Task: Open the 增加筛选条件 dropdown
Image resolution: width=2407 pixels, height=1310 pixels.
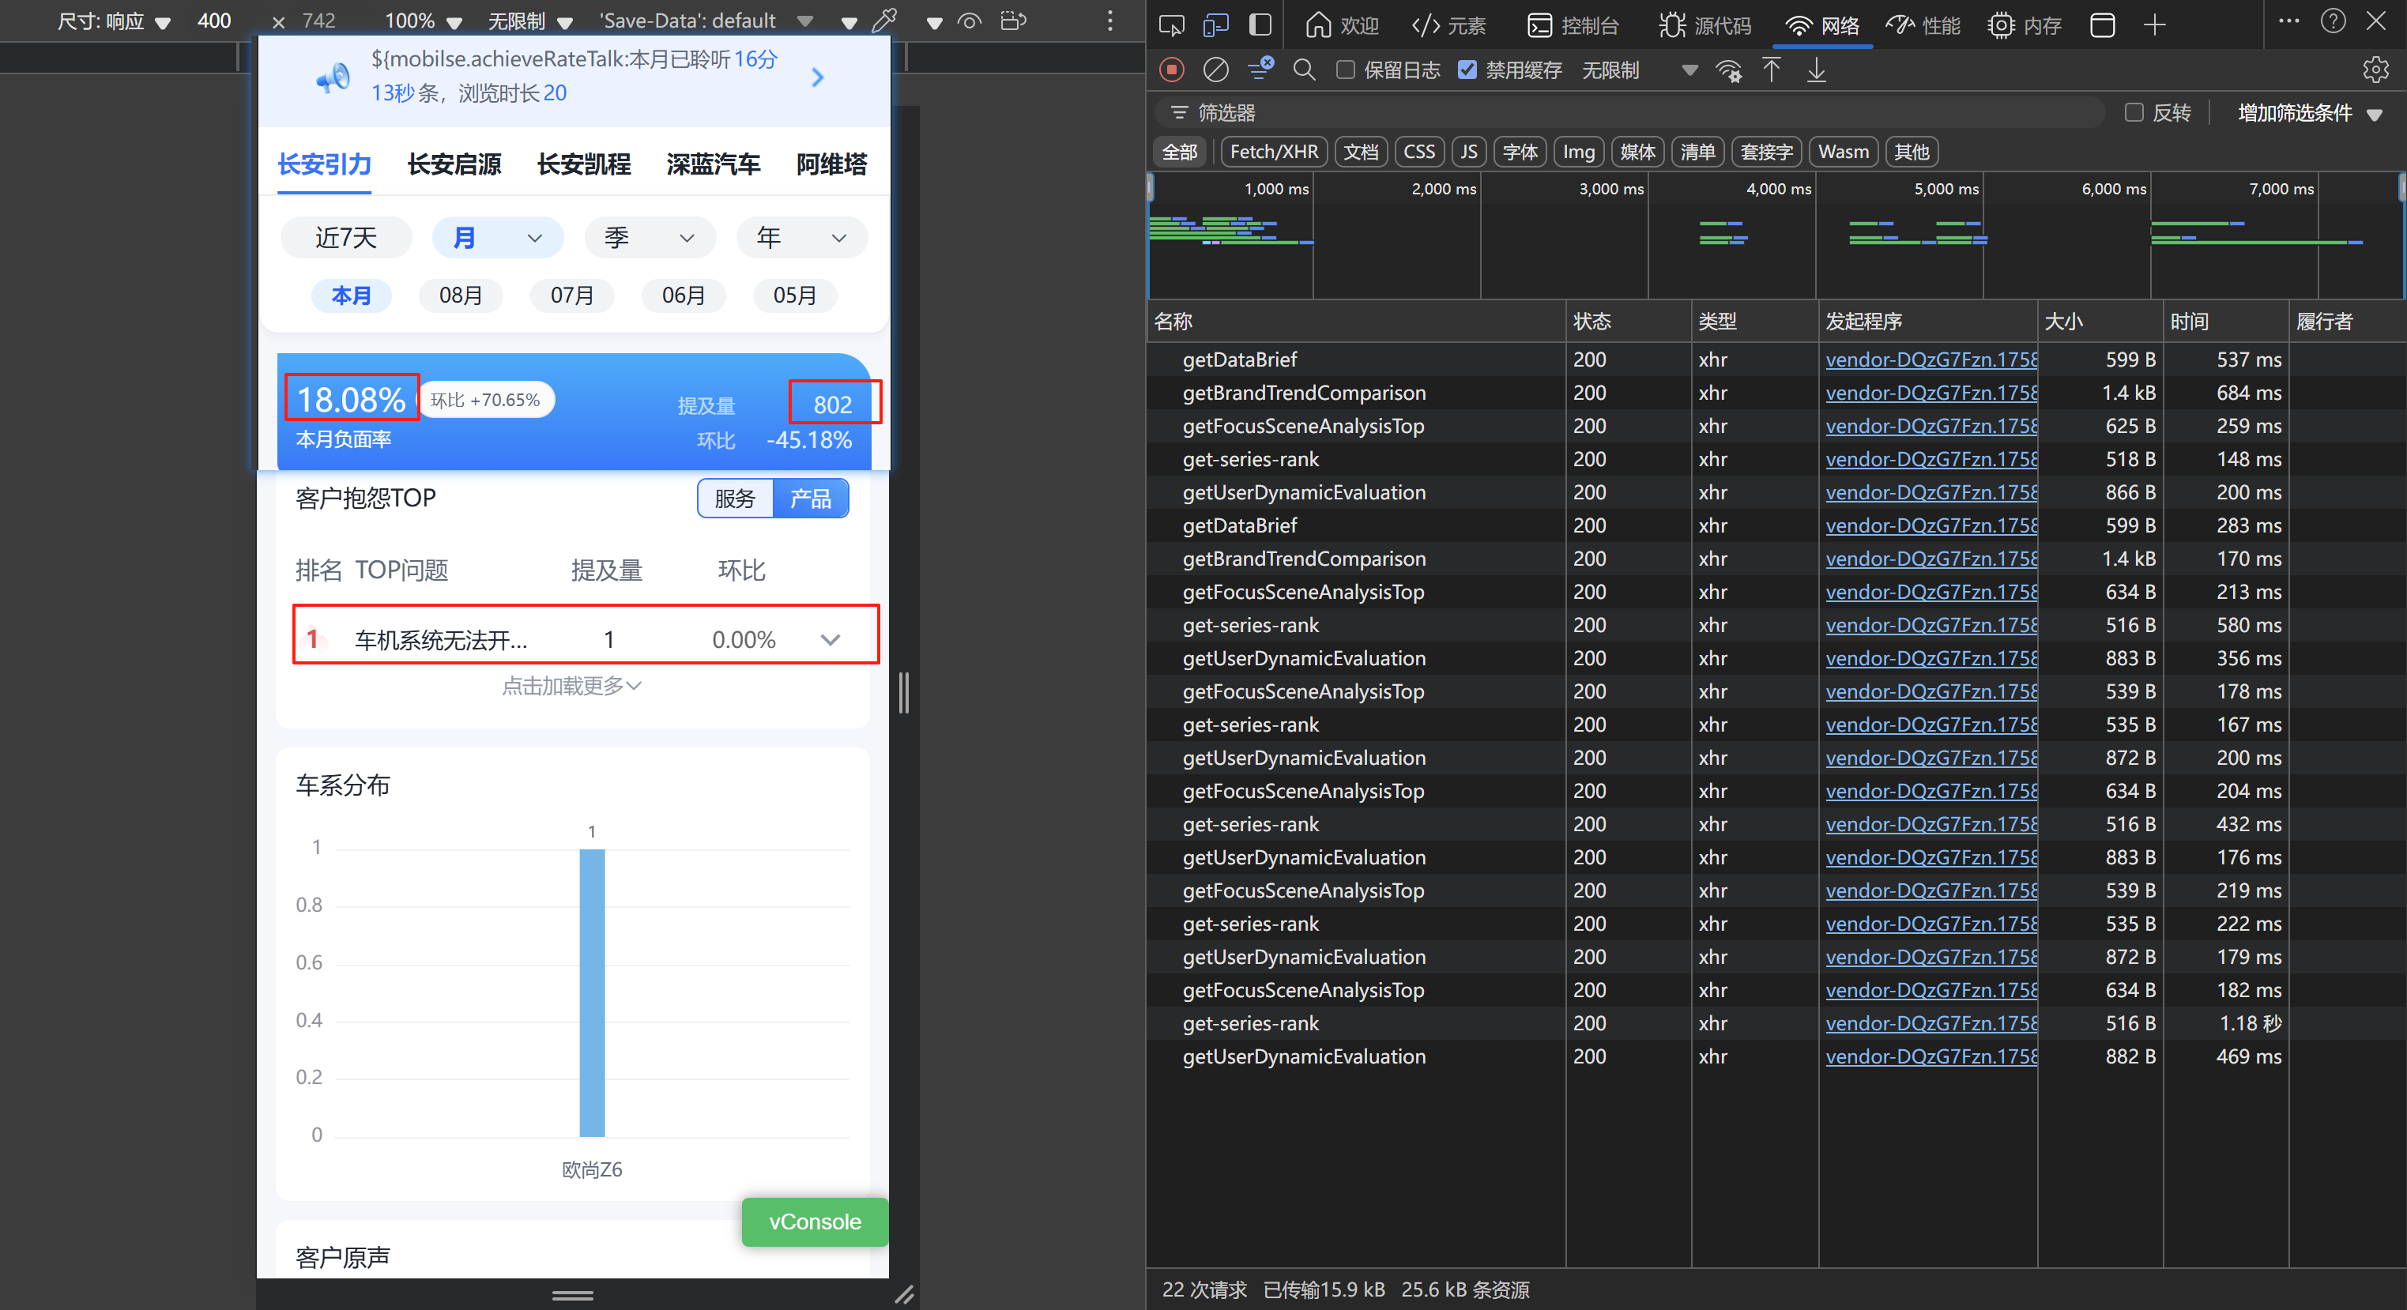Action: pyautogui.click(x=2309, y=113)
